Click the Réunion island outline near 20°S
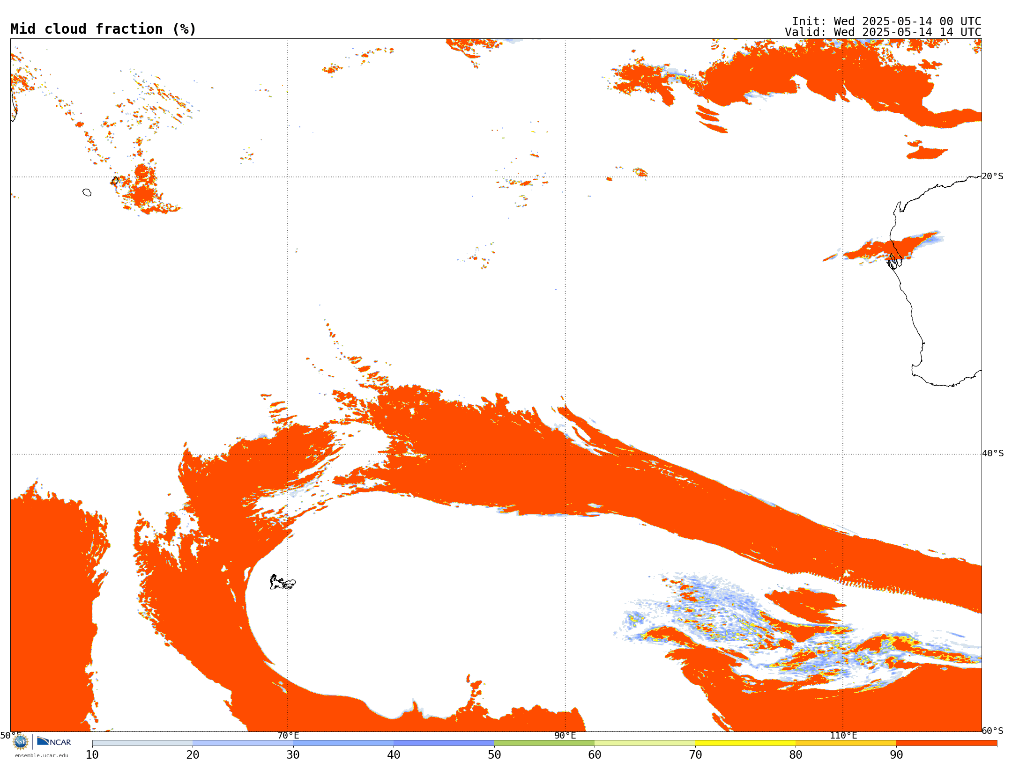This screenshot has width=1012, height=761. tap(87, 192)
